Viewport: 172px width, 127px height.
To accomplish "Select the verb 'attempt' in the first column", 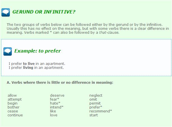I will 15,99.
